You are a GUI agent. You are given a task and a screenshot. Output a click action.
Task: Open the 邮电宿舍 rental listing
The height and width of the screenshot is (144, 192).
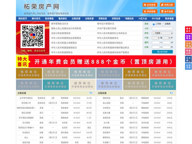[106, 127]
